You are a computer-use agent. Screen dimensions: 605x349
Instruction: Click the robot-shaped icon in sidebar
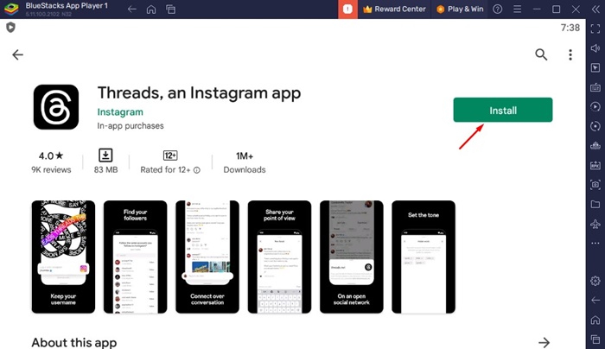595,146
